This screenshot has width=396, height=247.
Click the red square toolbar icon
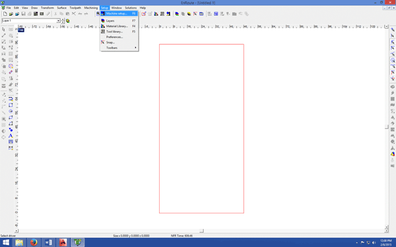point(144,14)
